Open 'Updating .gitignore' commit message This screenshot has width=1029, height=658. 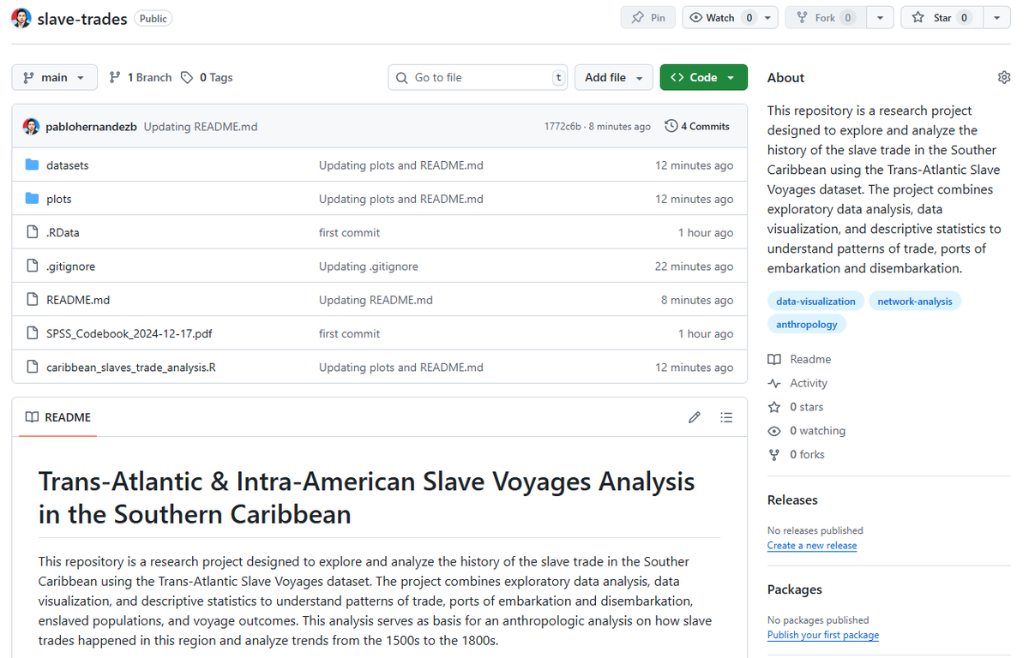(369, 266)
